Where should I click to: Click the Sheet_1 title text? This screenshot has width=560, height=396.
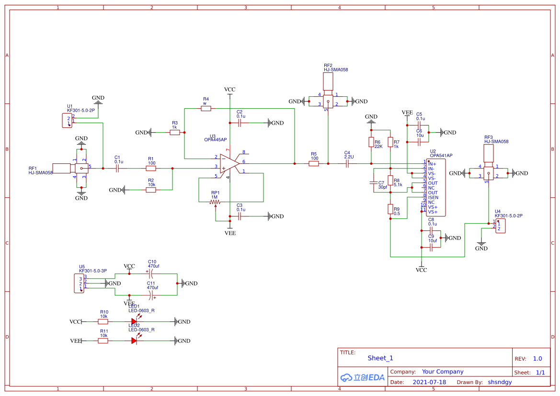click(x=380, y=358)
